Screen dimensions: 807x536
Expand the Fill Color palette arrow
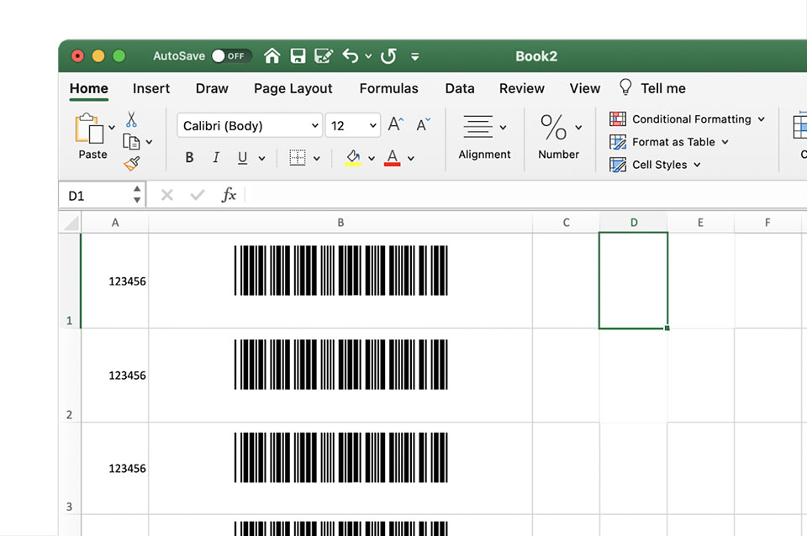click(372, 159)
